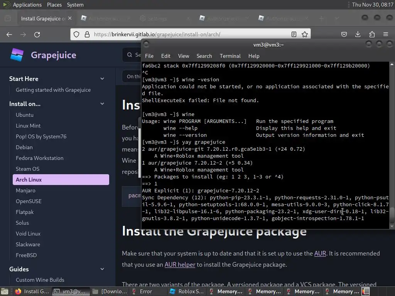Switch to Firefox Install G... taskbar item
Viewport: 395px width, 296px height.
click(32, 291)
